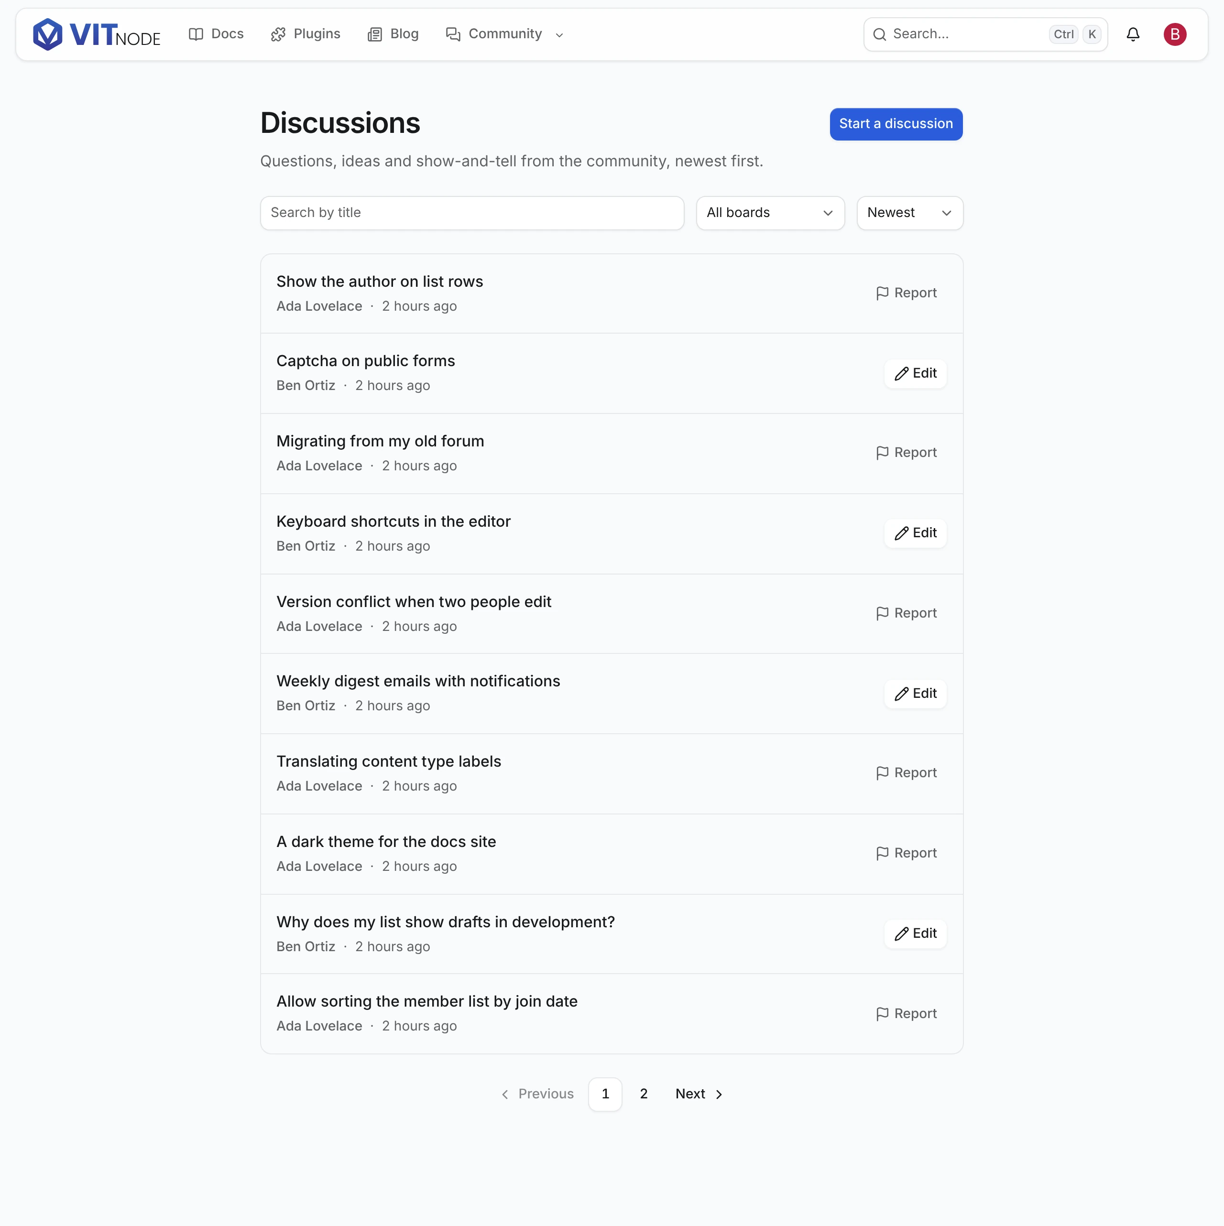
Task: Select page 1 in pagination
Action: pos(605,1094)
